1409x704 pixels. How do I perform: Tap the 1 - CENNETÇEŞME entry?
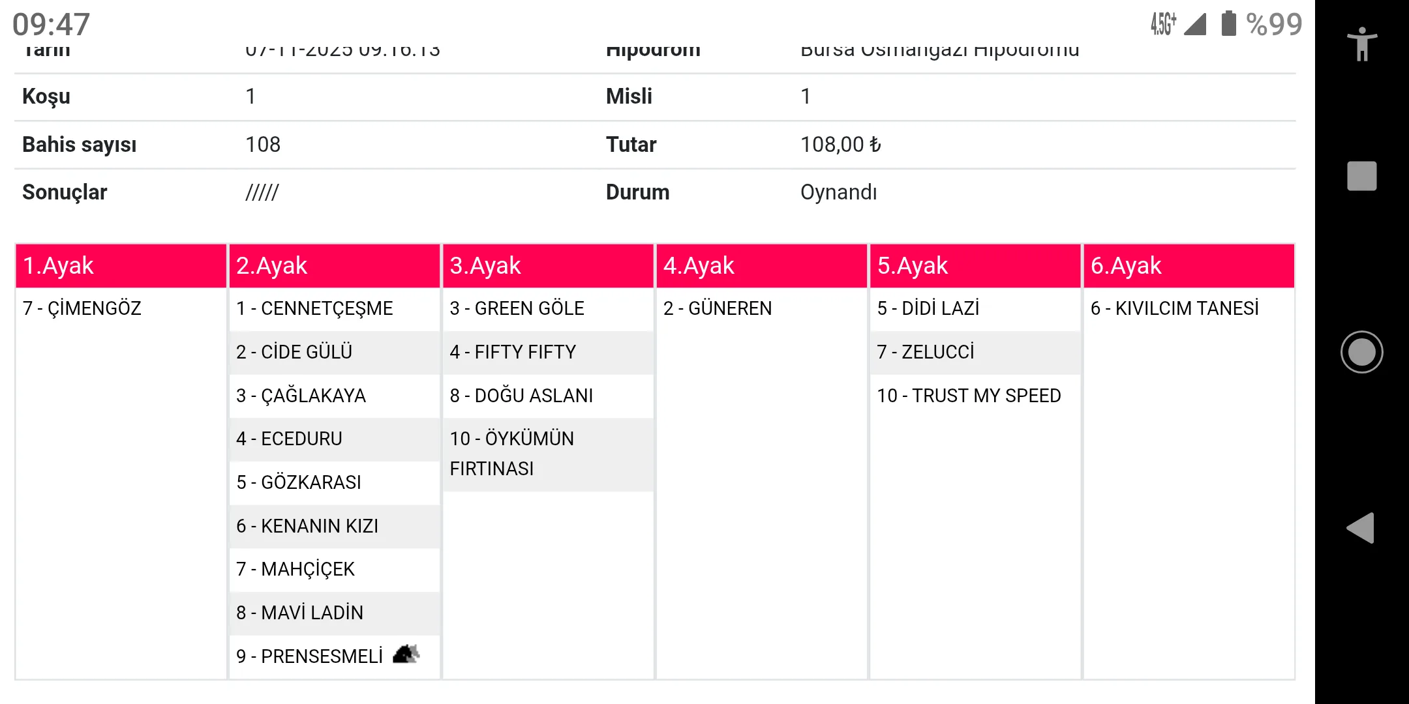click(314, 308)
